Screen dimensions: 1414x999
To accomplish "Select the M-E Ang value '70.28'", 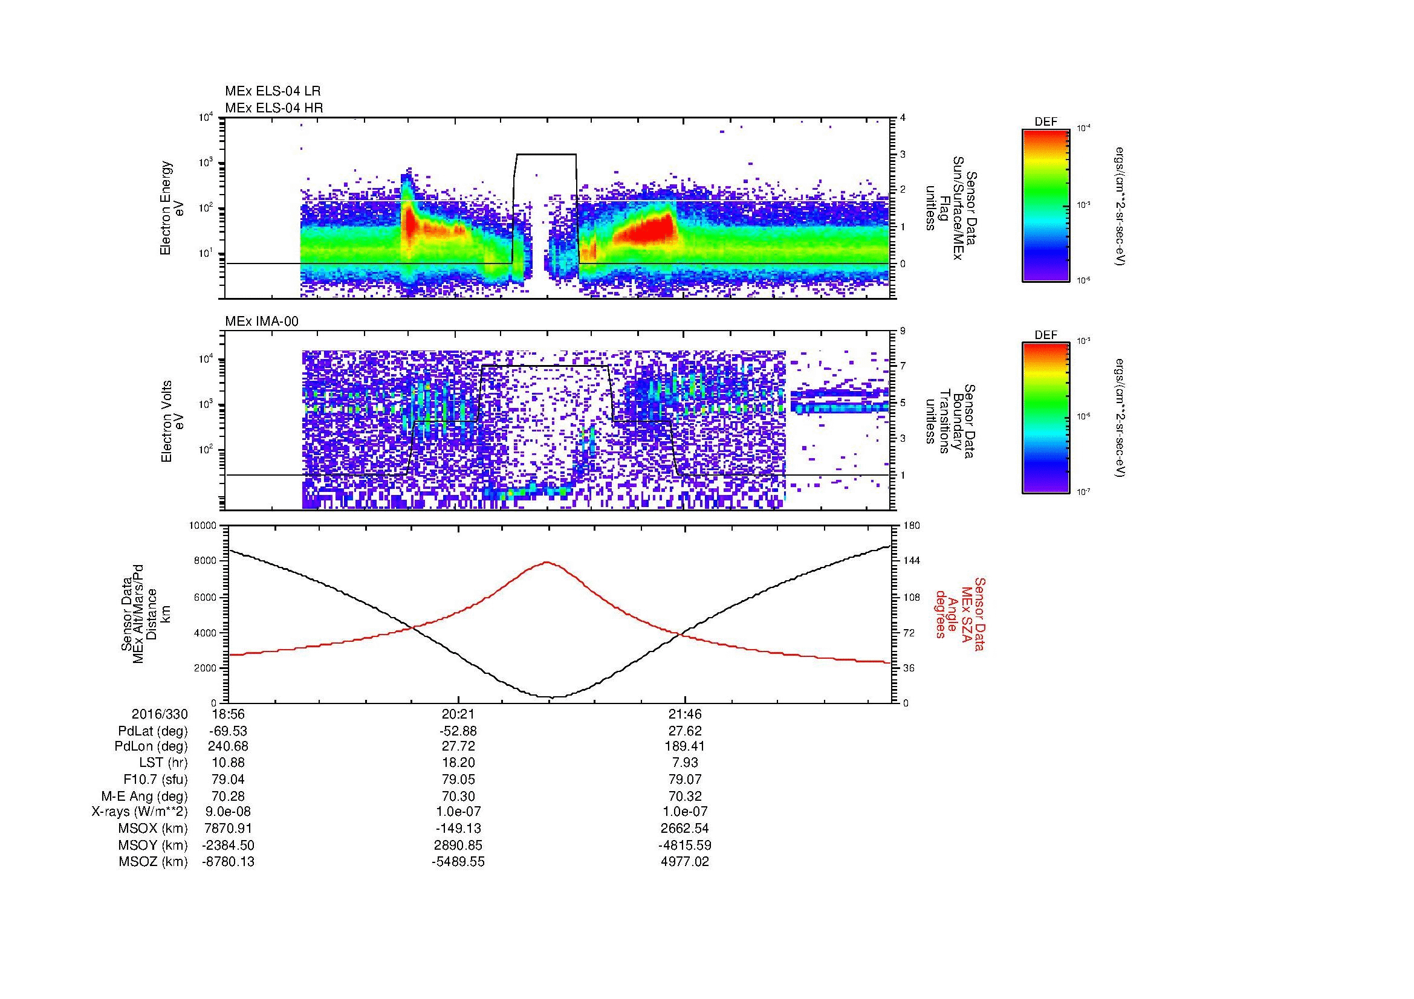I will 228,797.
